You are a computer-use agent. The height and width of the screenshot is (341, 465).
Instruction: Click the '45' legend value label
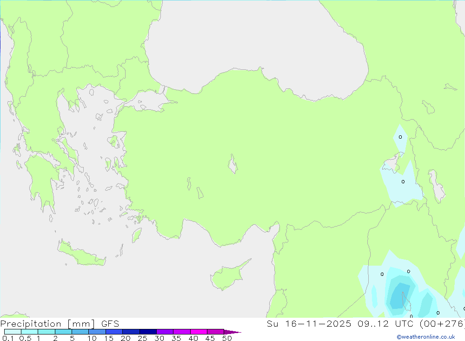coord(210,338)
